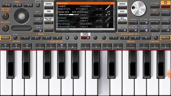Image resolution: width=171 pixels, height=96 pixels.
Task: Tap the PADS Stop round button
Action: (15, 38)
